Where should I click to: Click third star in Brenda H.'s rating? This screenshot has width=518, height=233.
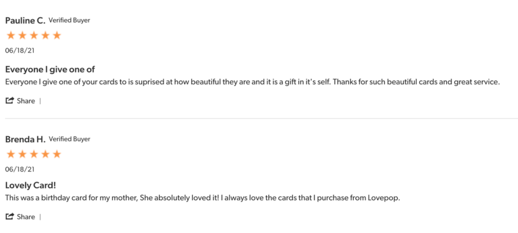pos(34,154)
